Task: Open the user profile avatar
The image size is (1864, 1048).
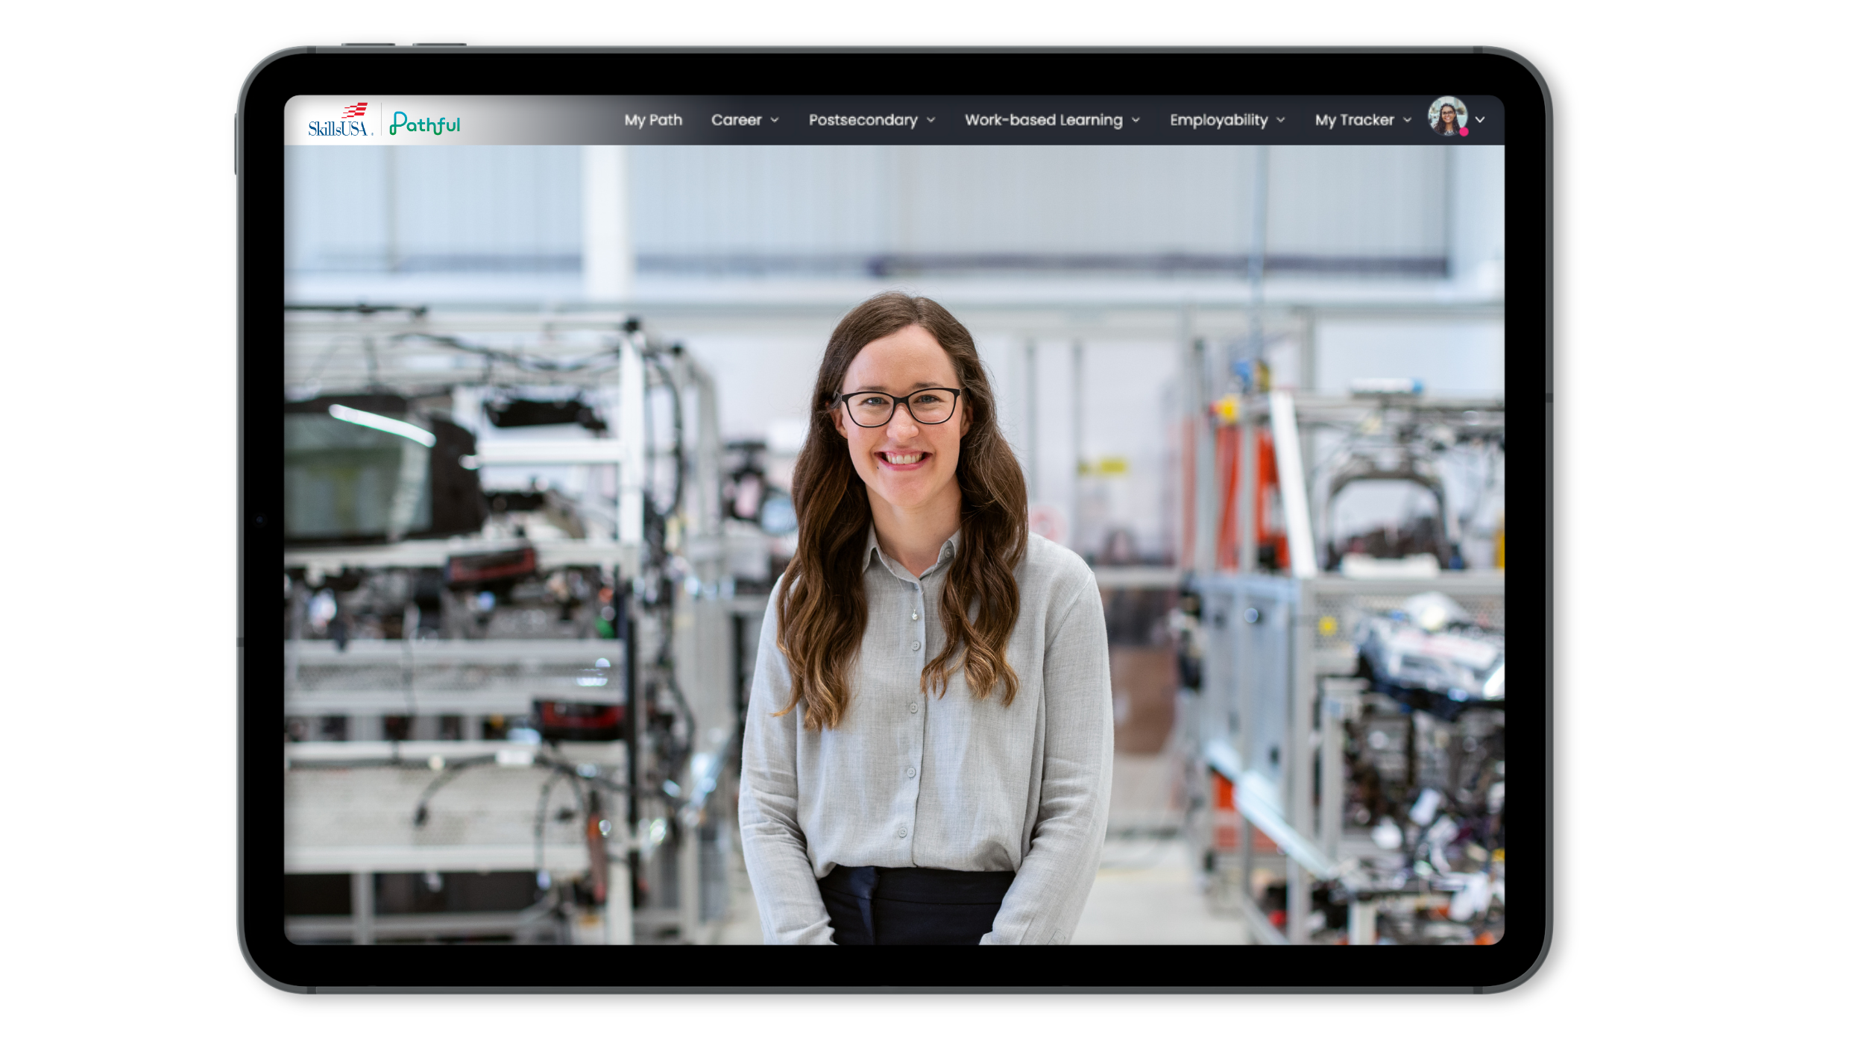Action: point(1446,117)
